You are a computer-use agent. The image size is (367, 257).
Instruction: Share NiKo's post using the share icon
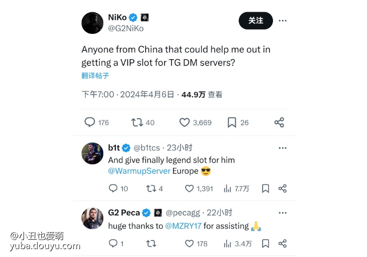click(x=279, y=122)
